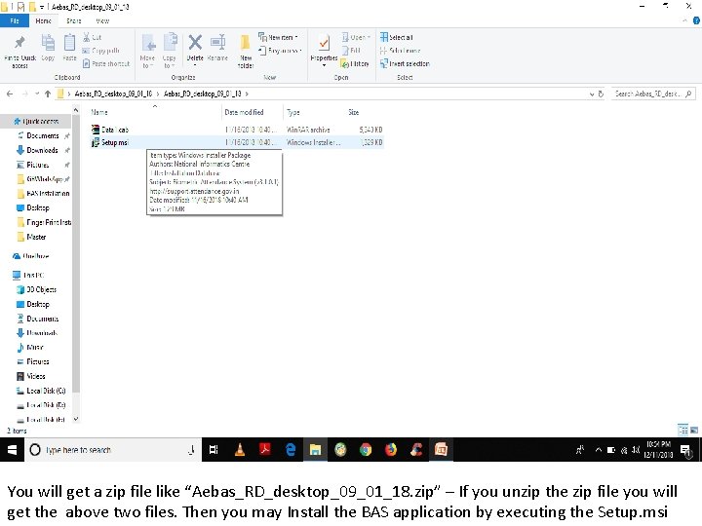The width and height of the screenshot is (702, 526).
Task: Click Invert selection in the ribbon
Action: click(405, 64)
